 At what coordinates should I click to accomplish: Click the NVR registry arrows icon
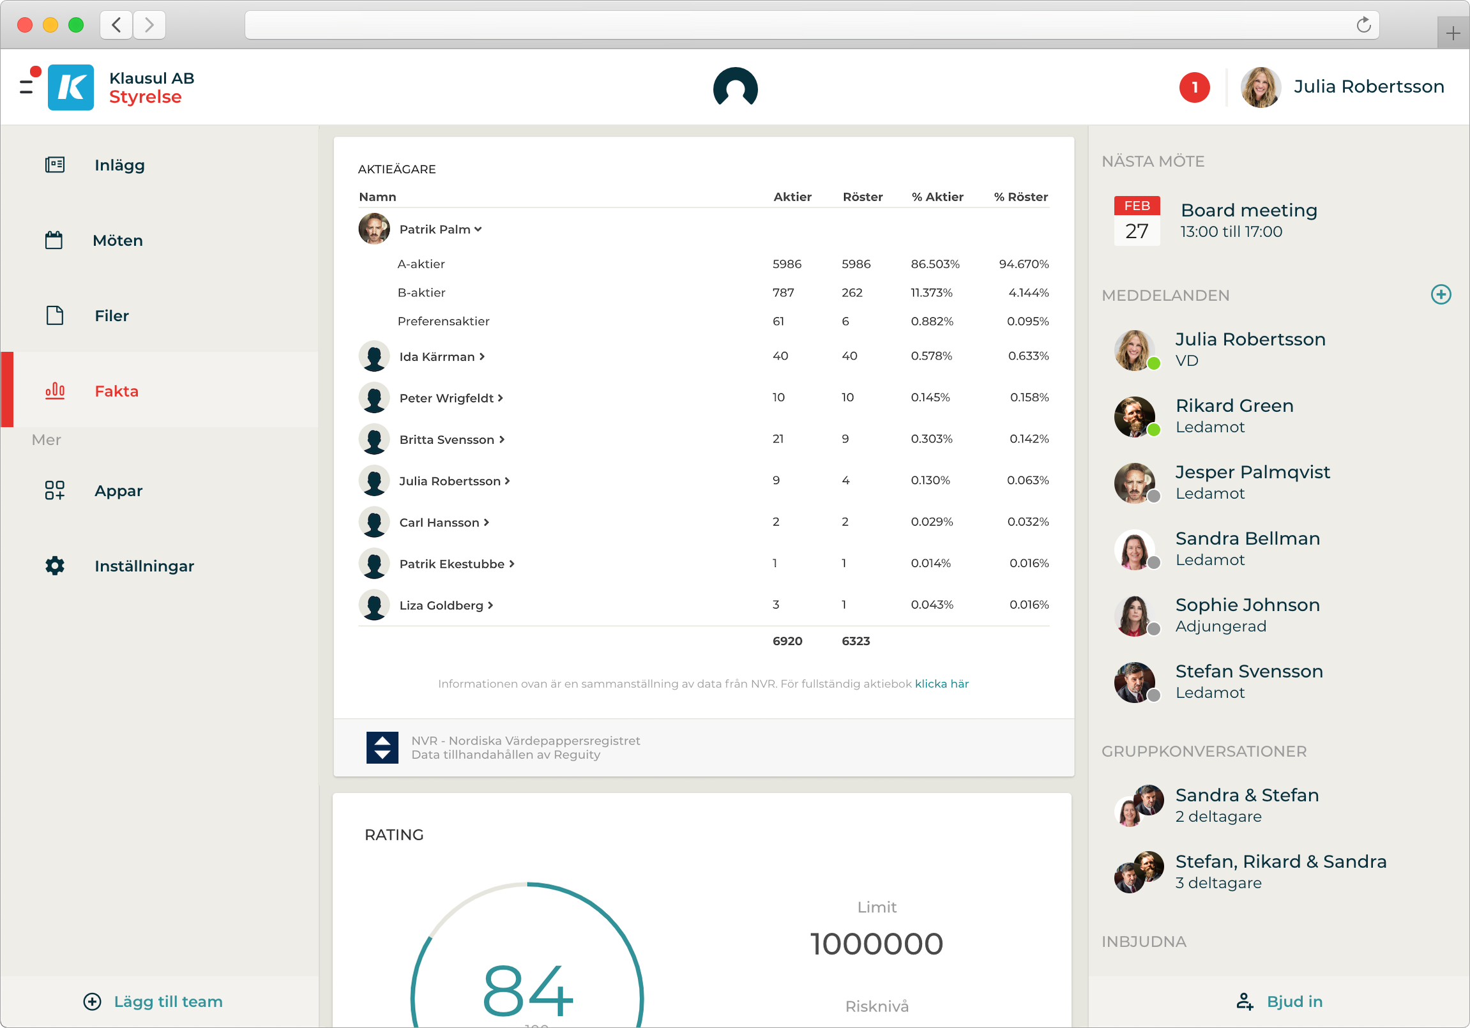point(382,747)
